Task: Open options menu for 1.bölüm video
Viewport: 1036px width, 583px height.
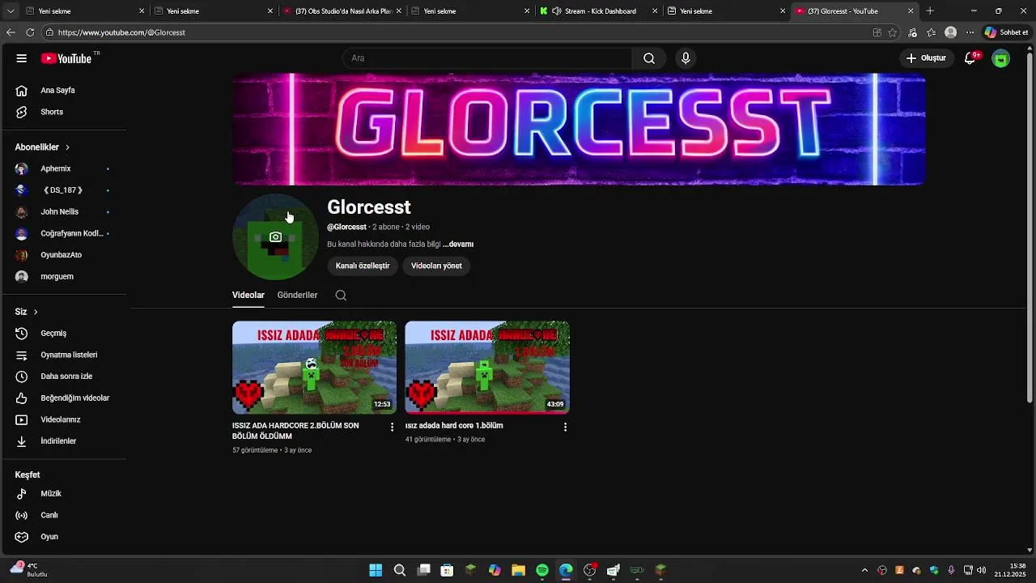Action: [565, 427]
